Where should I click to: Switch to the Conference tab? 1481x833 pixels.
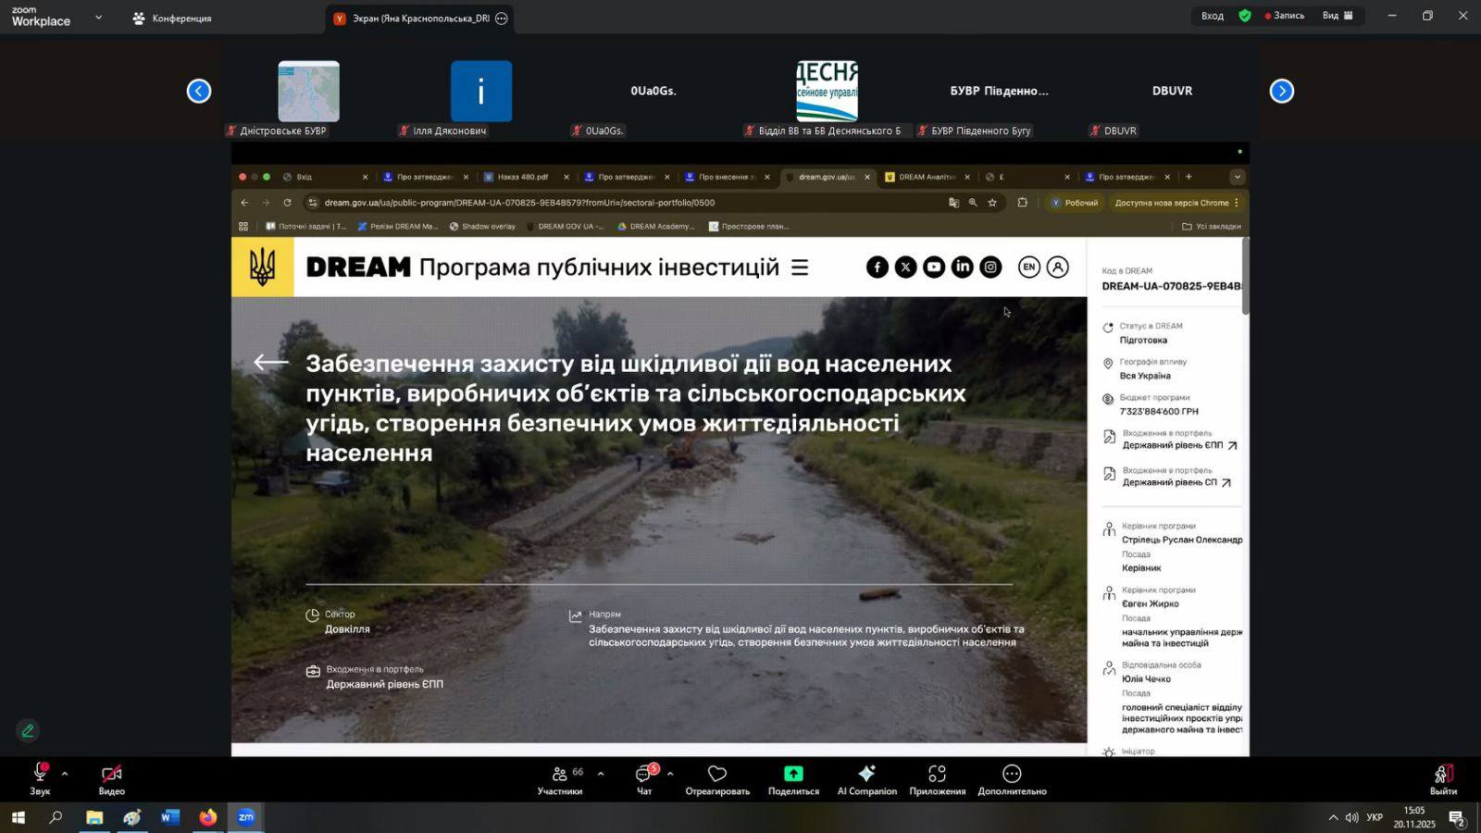[x=172, y=19]
